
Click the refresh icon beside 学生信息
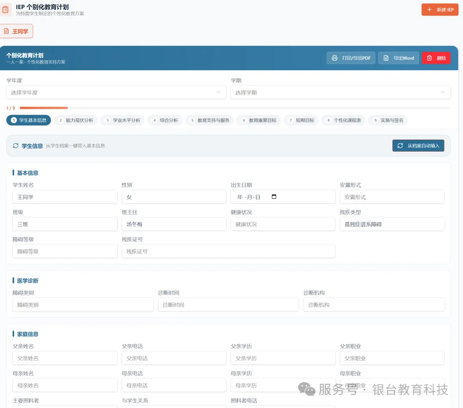(16, 146)
